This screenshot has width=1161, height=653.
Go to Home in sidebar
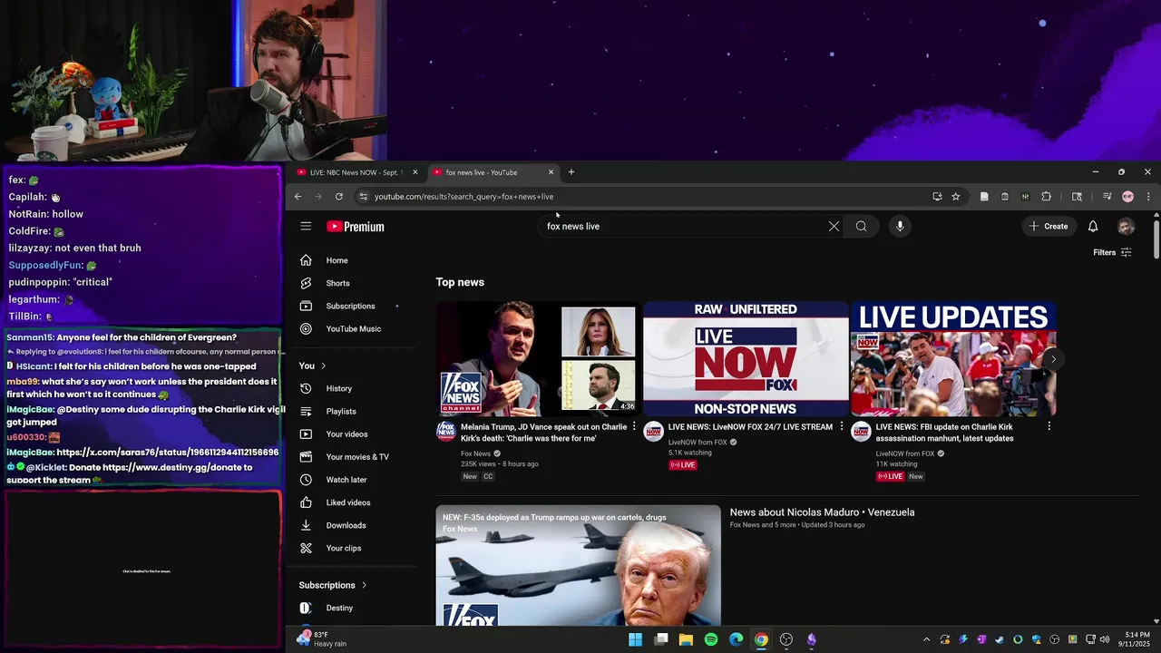(x=354, y=260)
